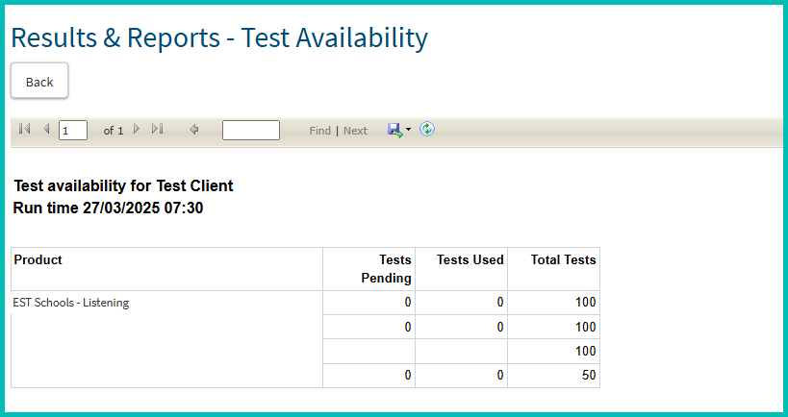Go to next report page
This screenshot has height=417, width=788.
click(x=137, y=129)
